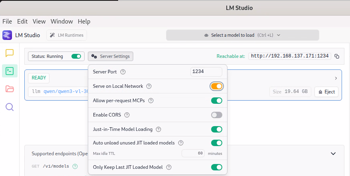Viewport: 350px width, 176px height.
Task: Open the File menu
Action: pos(7,22)
